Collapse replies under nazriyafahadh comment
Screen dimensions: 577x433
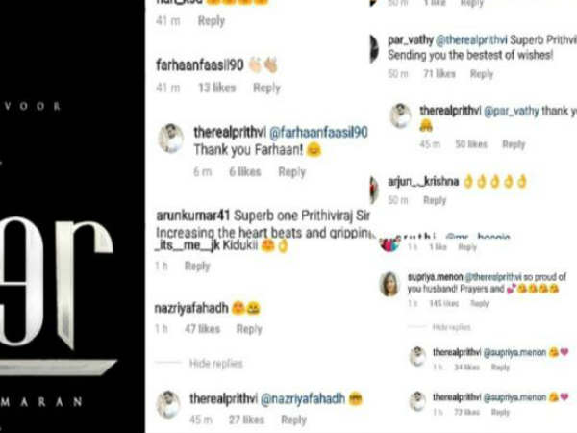tap(216, 364)
